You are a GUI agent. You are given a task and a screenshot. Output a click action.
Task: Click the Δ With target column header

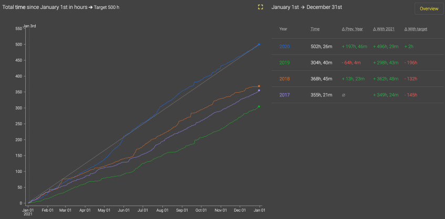(x=416, y=29)
